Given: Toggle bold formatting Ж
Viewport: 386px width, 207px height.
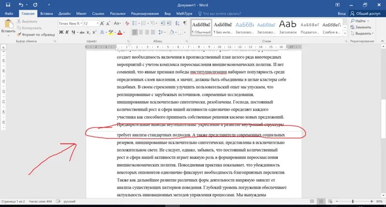Looking at the screenshot, I should point(61,32).
